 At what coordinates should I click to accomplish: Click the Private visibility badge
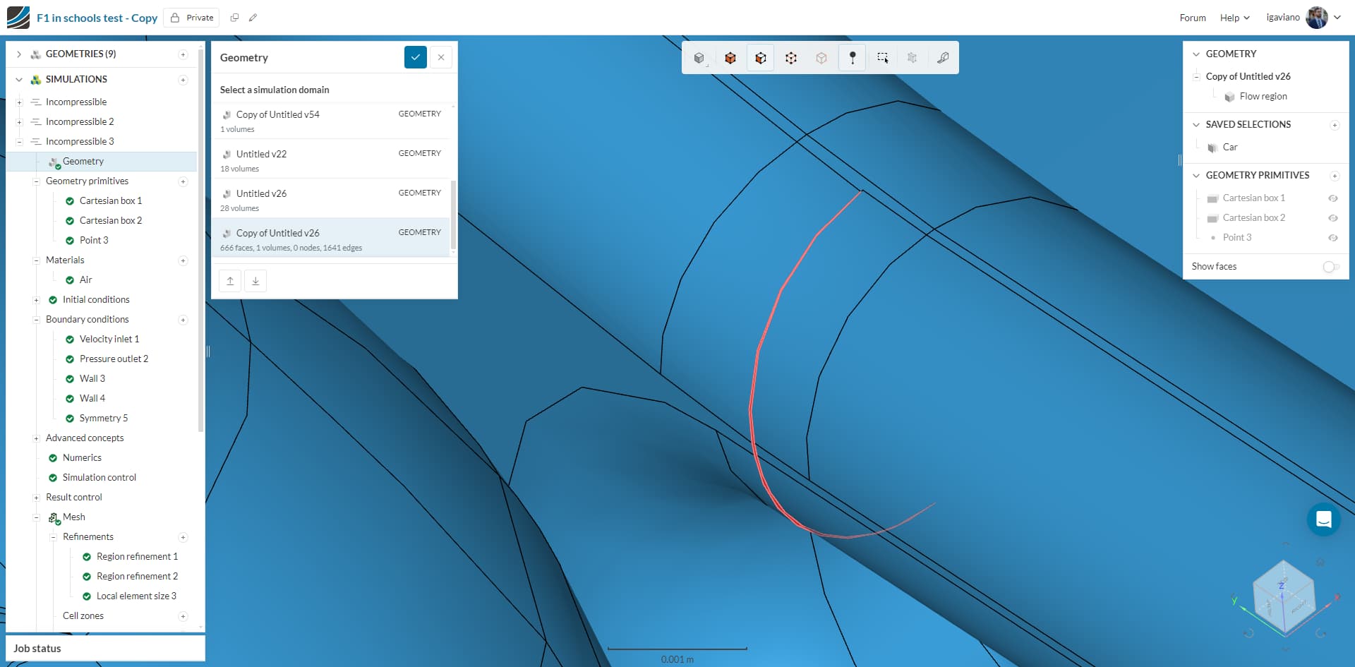(x=191, y=17)
